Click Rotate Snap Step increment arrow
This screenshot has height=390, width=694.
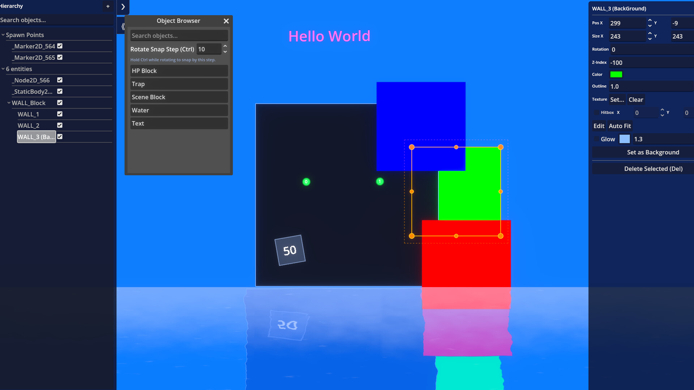(x=225, y=47)
